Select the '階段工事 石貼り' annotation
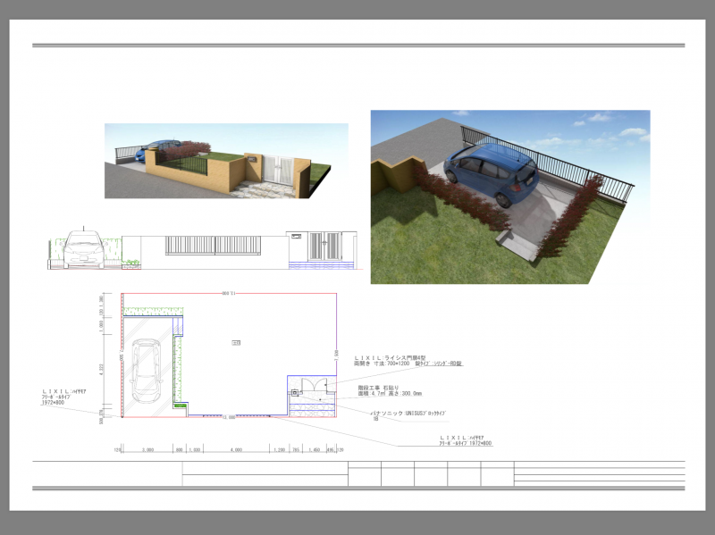Screen dimensions: 715x535 pyautogui.click(x=390, y=390)
